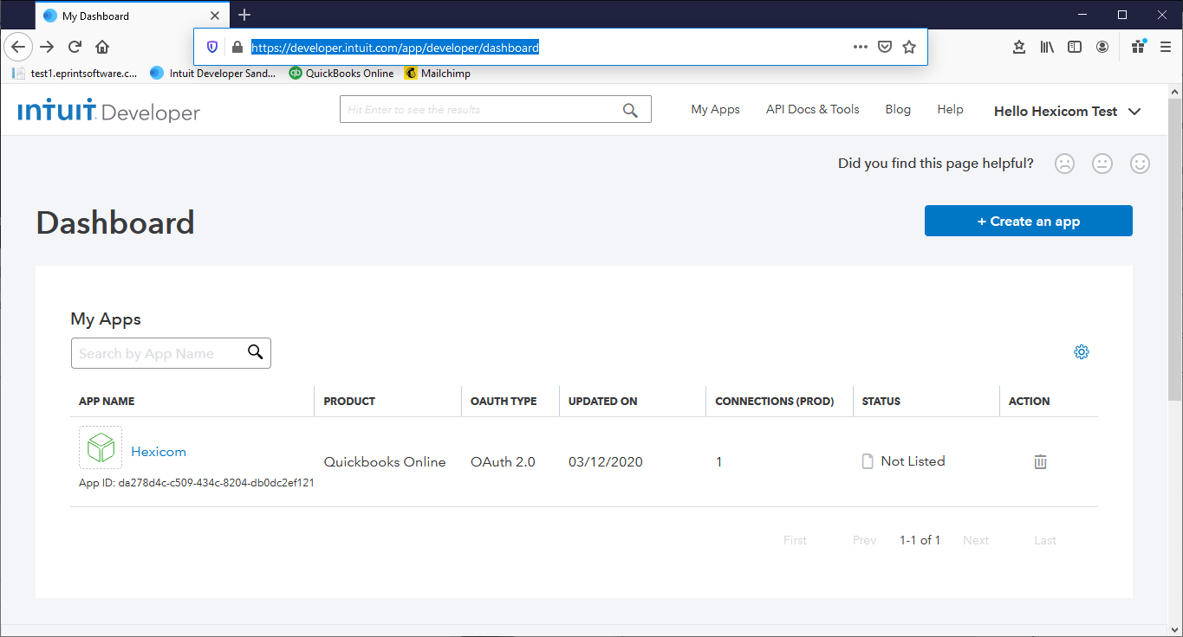
Task: Delete the Hexicom app via trash icon
Action: point(1040,462)
